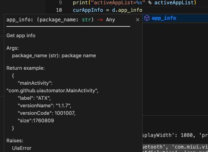The width and height of the screenshot is (208, 152).
Task: Click the "versionName": "1.1.7" line
Action: (44, 106)
